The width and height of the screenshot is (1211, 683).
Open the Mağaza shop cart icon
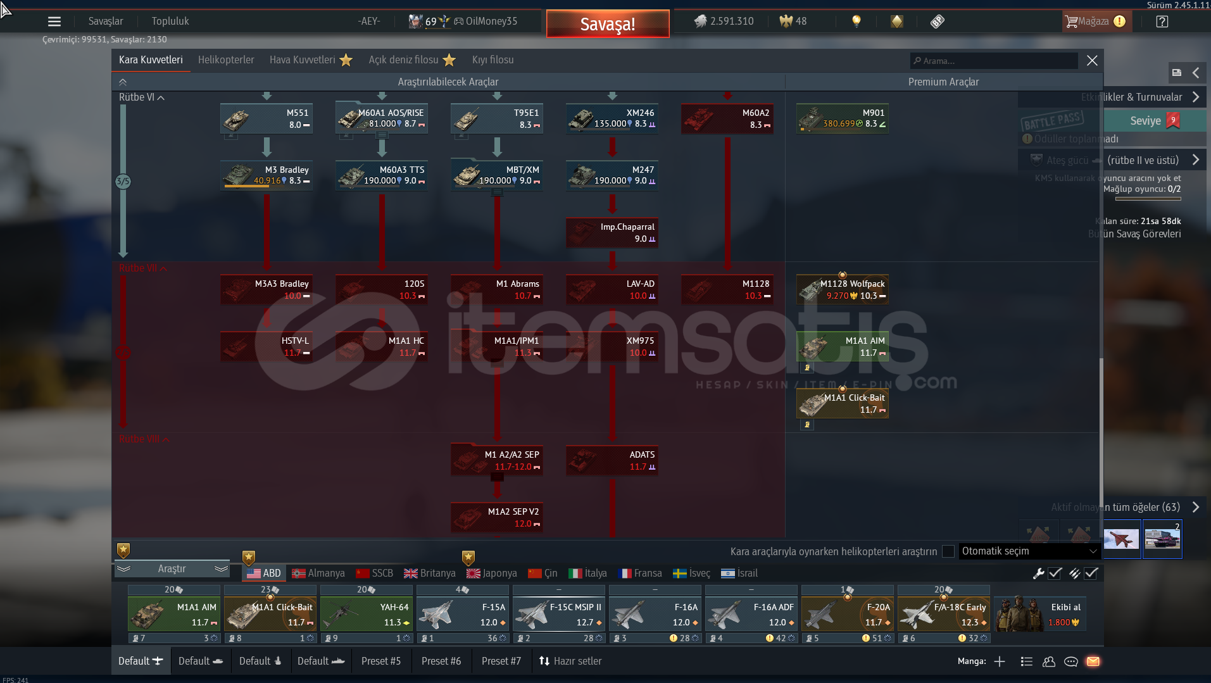point(1072,22)
